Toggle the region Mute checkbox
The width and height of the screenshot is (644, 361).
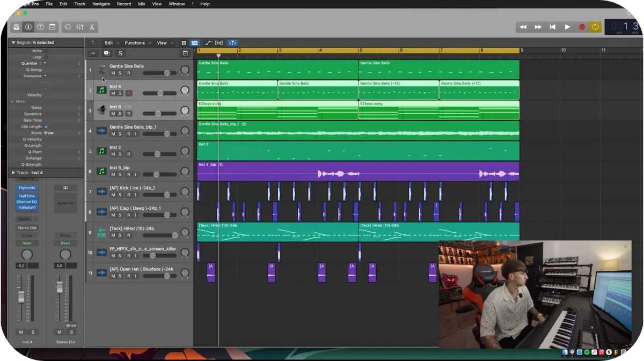coord(46,51)
